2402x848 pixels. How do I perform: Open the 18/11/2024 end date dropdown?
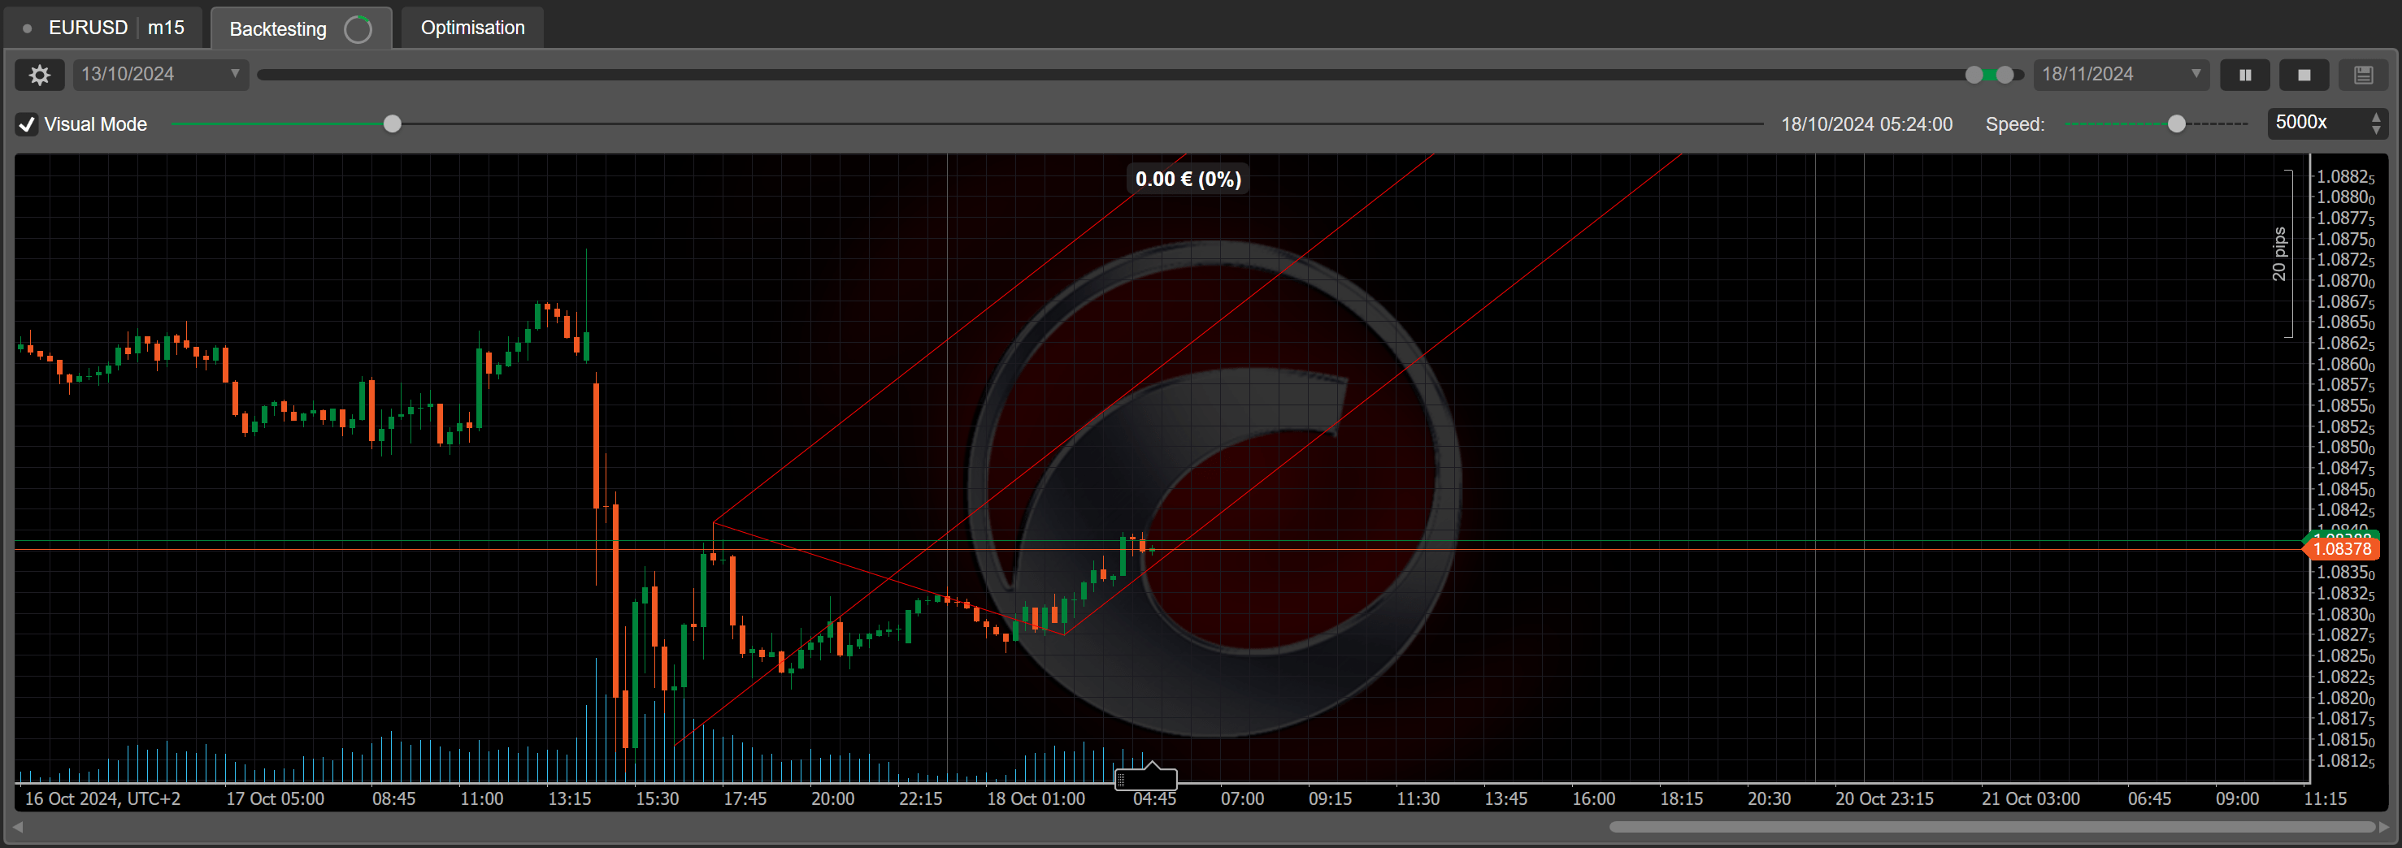click(2121, 75)
